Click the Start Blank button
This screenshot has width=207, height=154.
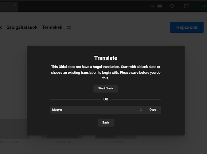point(106,88)
